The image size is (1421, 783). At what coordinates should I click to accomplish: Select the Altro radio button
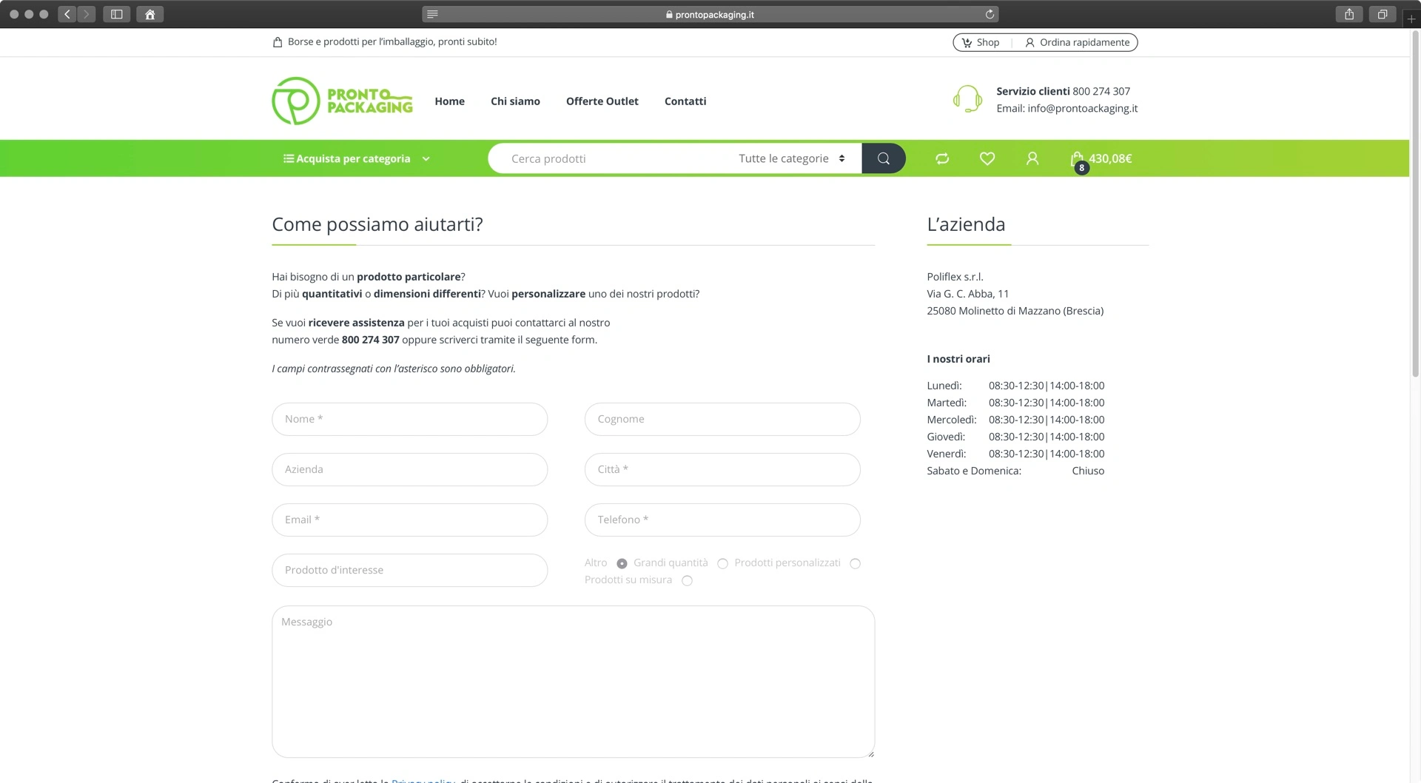(x=622, y=564)
